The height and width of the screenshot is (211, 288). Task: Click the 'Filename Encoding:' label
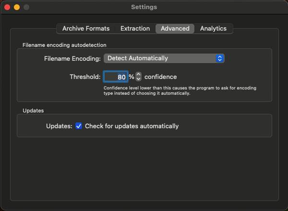point(72,58)
